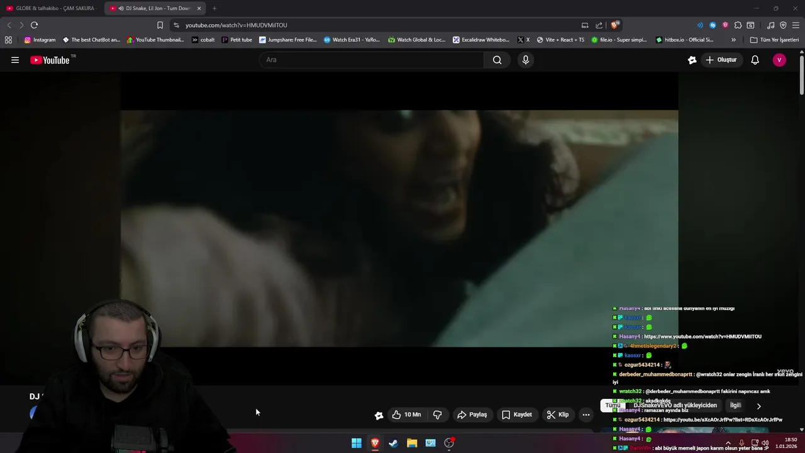
Task: Open the Windows Start menu
Action: pyautogui.click(x=357, y=443)
